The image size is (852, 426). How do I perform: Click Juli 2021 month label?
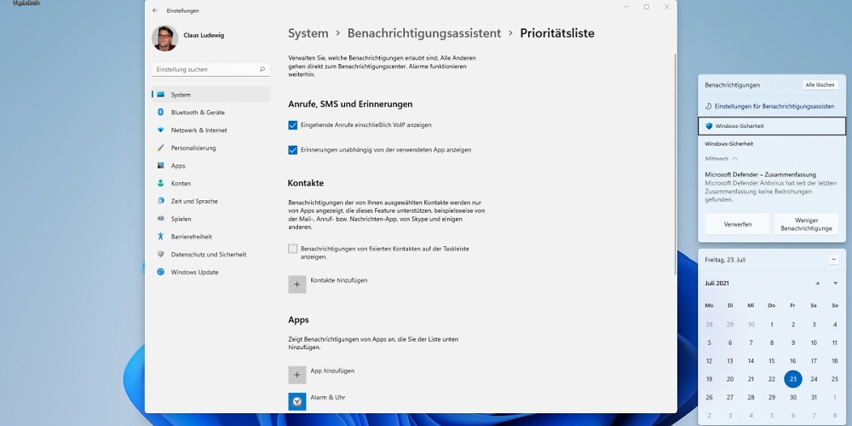click(717, 283)
